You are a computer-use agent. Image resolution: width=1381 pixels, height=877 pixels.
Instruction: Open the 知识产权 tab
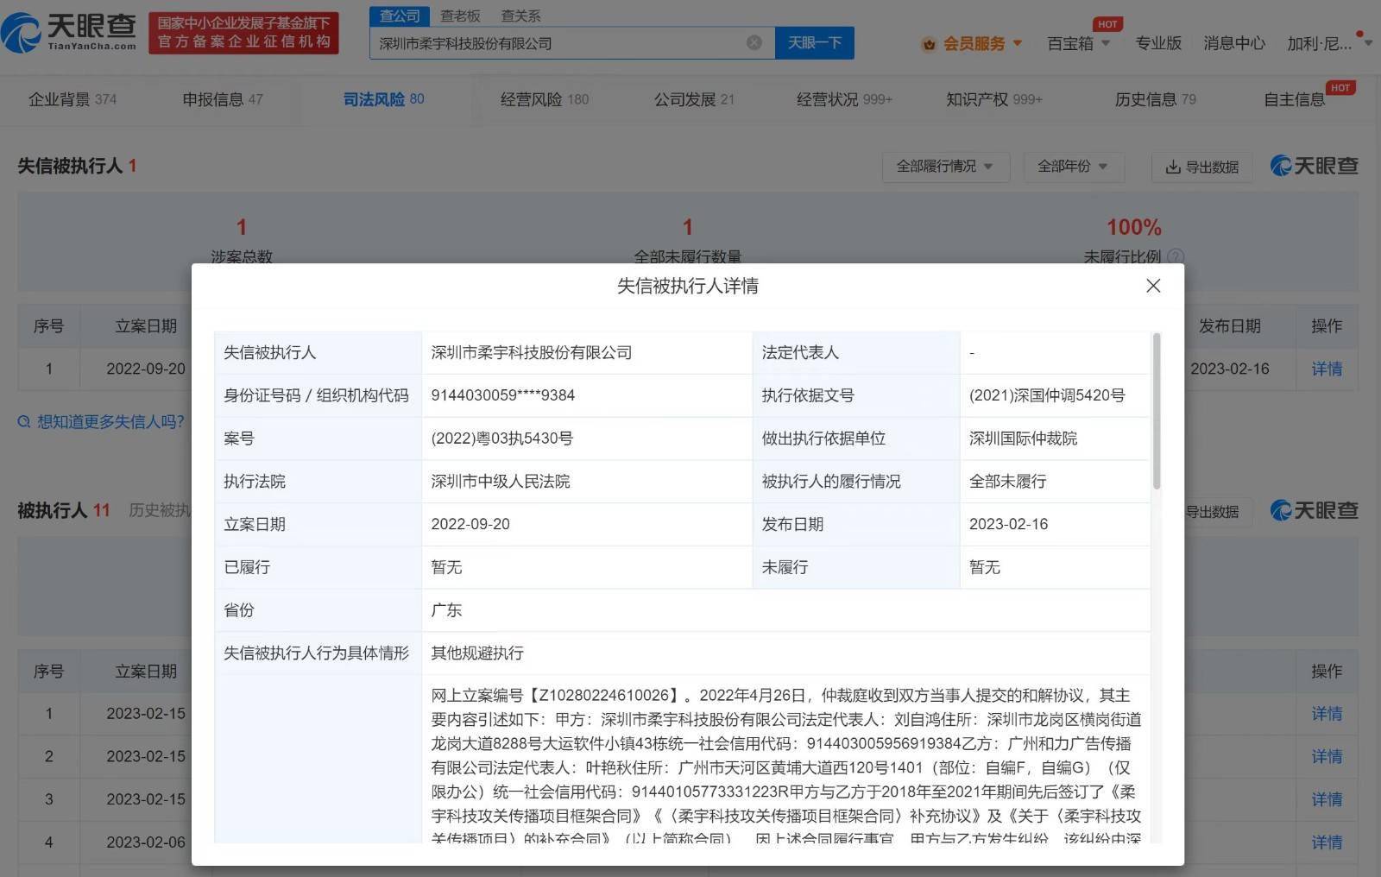(x=994, y=99)
